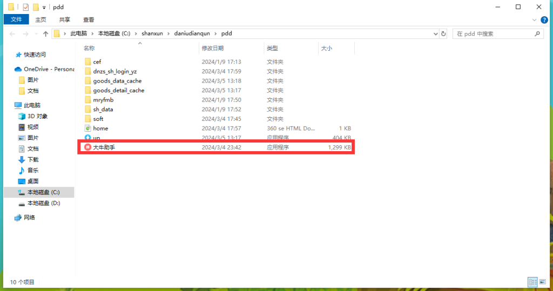Refresh the pdd folder view
The image size is (553, 291).
(443, 34)
